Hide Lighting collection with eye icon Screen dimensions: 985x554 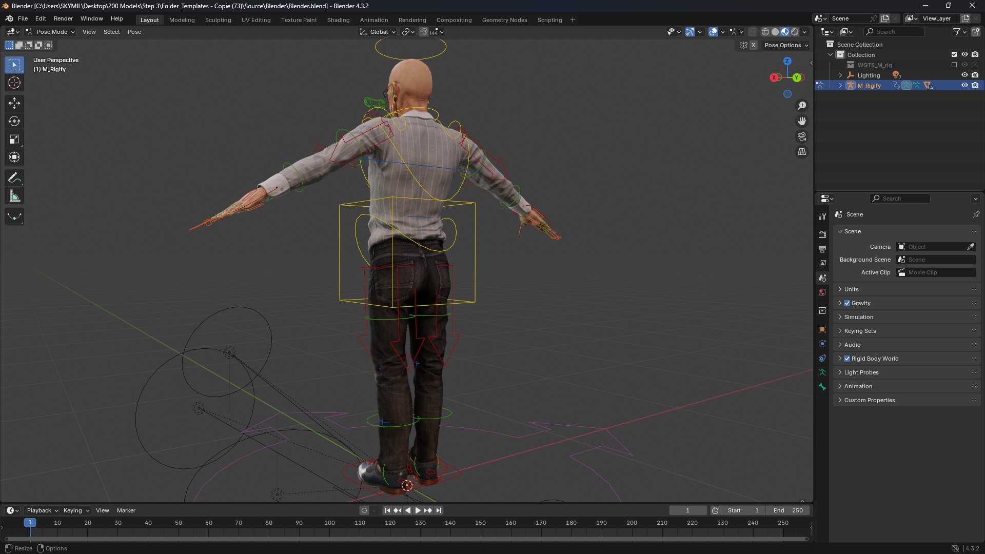pyautogui.click(x=964, y=75)
